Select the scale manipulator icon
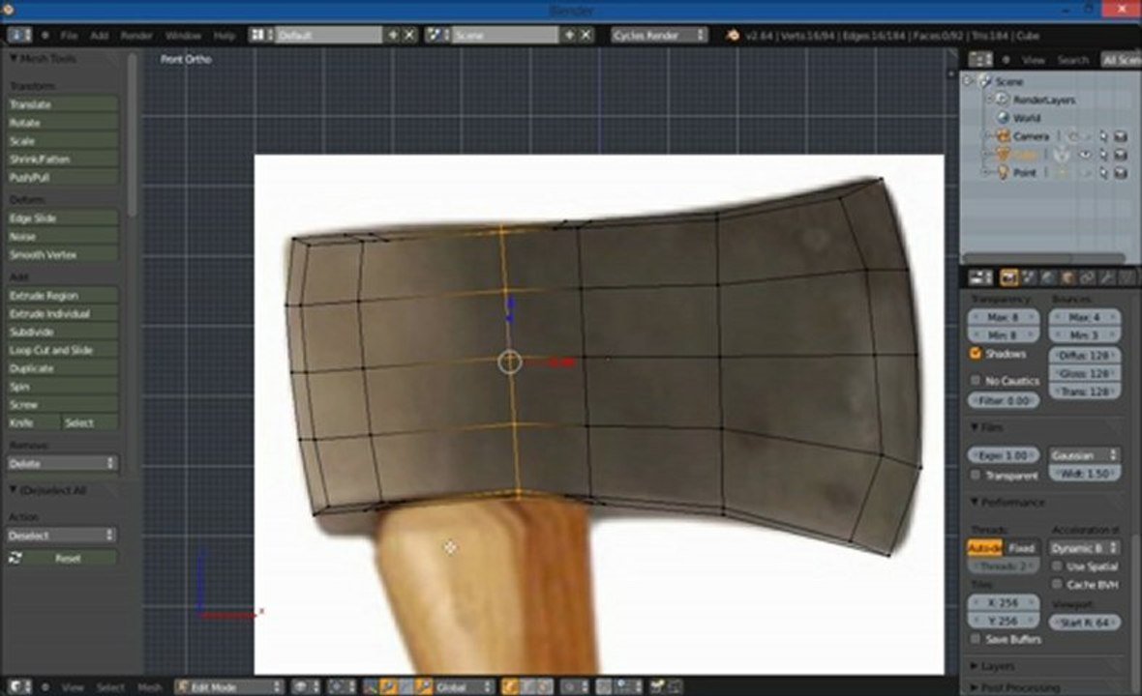The width and height of the screenshot is (1142, 696). [423, 686]
